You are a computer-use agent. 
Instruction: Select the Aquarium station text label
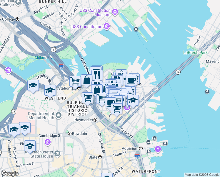coord(130,148)
